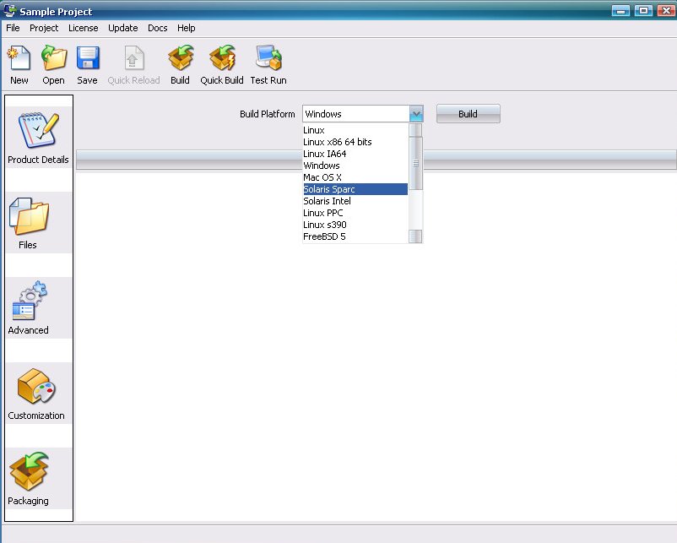Choose Mac OS X platform
Image resolution: width=677 pixels, height=543 pixels.
click(355, 177)
